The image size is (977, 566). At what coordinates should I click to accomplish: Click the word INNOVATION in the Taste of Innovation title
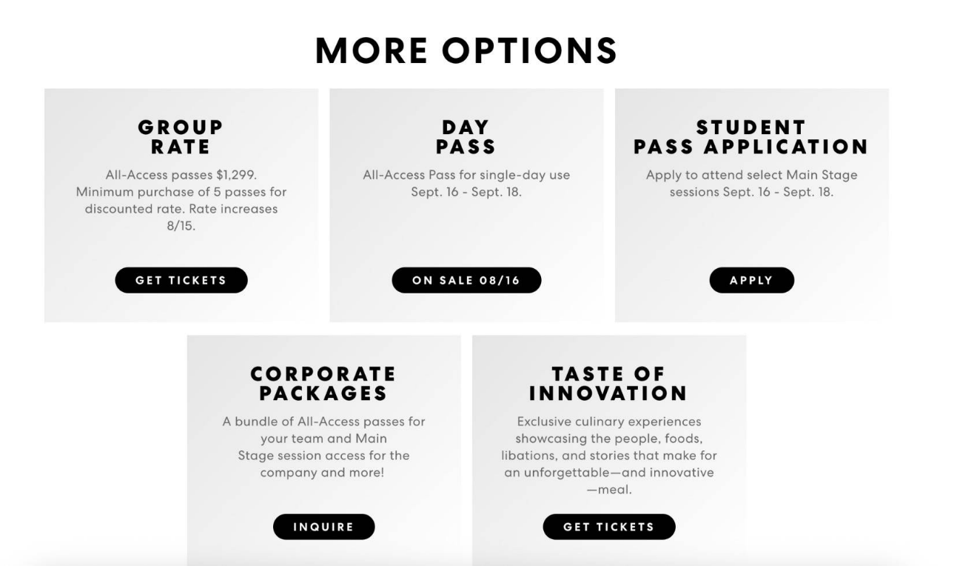608,393
